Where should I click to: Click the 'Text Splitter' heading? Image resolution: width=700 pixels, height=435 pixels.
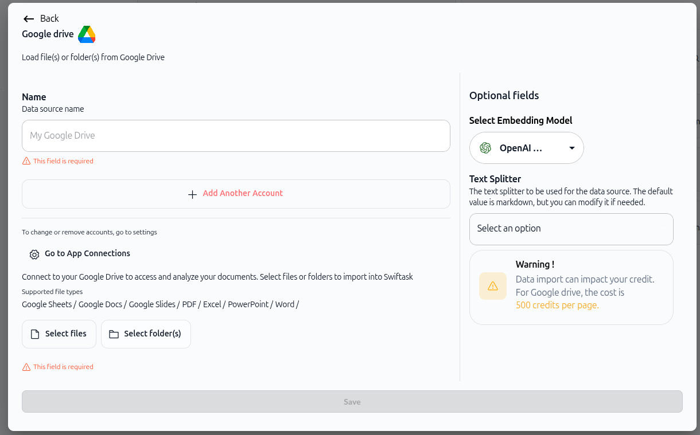pos(495,179)
